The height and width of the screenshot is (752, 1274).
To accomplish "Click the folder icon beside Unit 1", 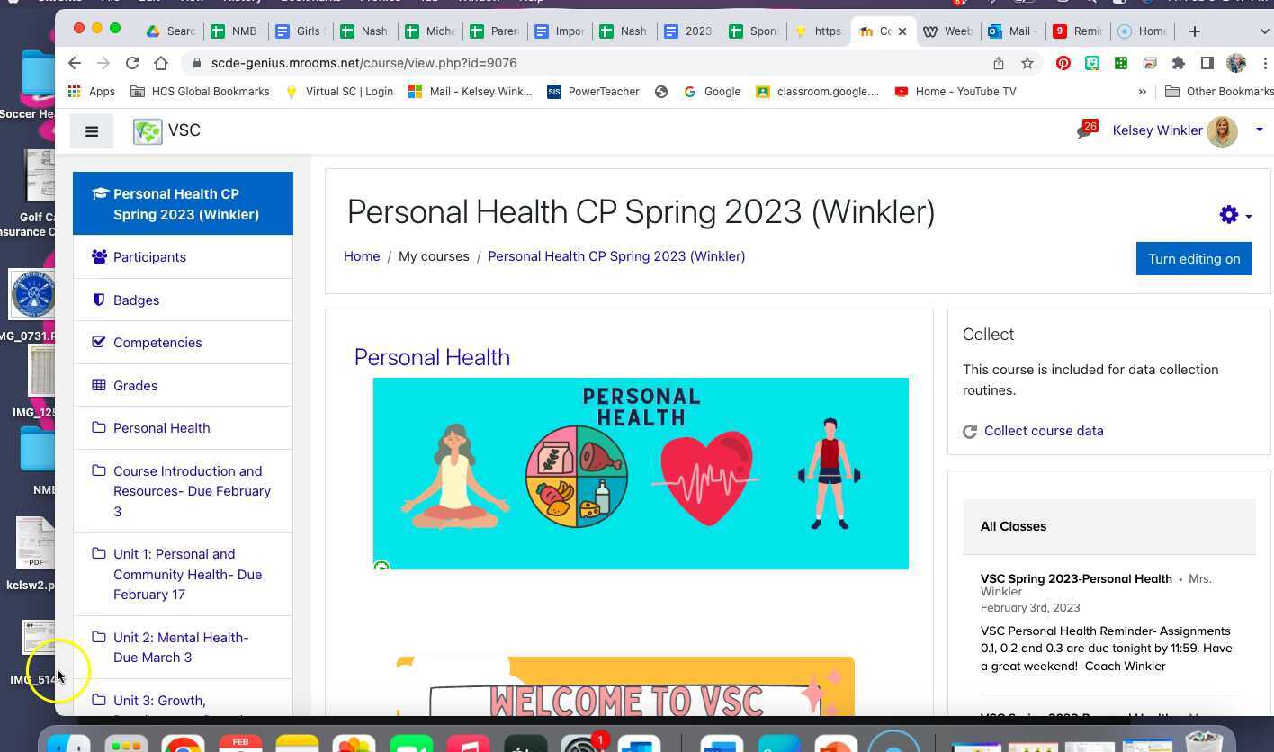I will (98, 553).
